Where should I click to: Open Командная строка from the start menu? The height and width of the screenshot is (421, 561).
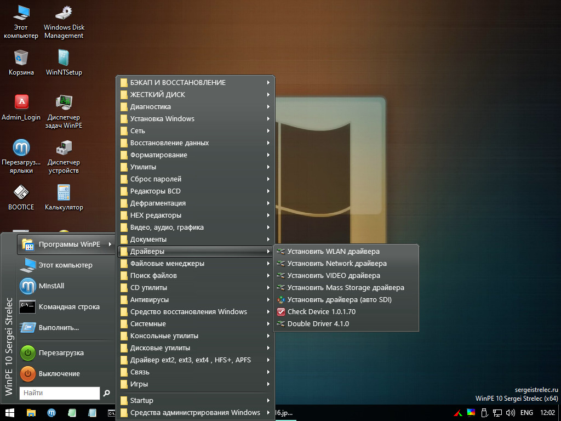(67, 307)
